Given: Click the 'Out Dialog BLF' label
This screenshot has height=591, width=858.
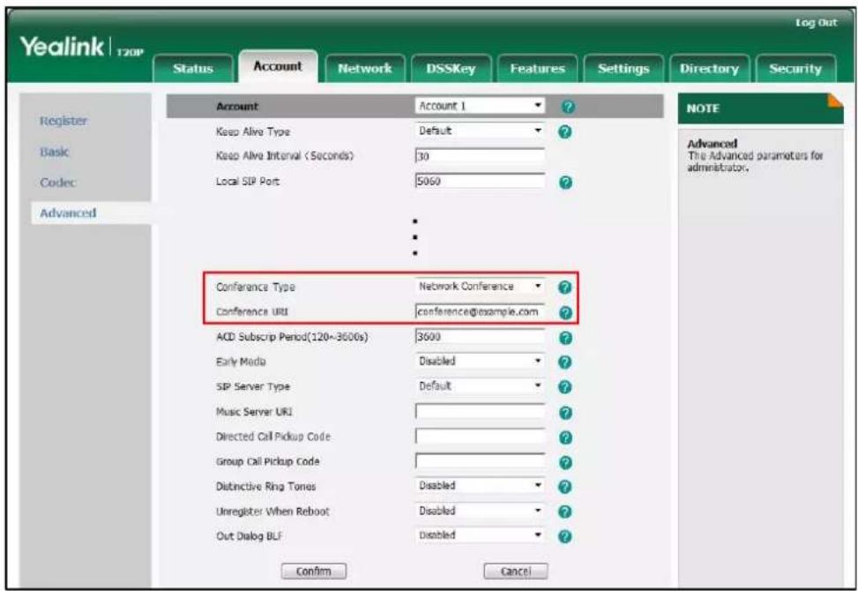Looking at the screenshot, I should point(249,536).
